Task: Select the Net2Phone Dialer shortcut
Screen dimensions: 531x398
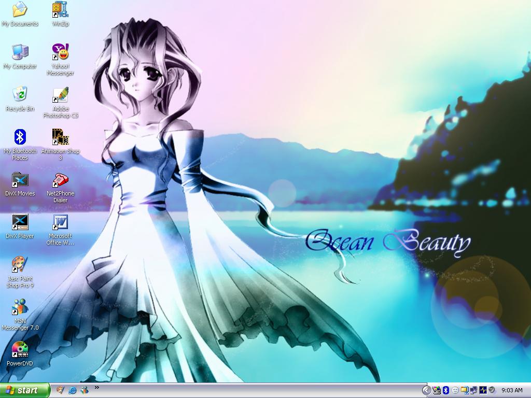Action: [60, 188]
